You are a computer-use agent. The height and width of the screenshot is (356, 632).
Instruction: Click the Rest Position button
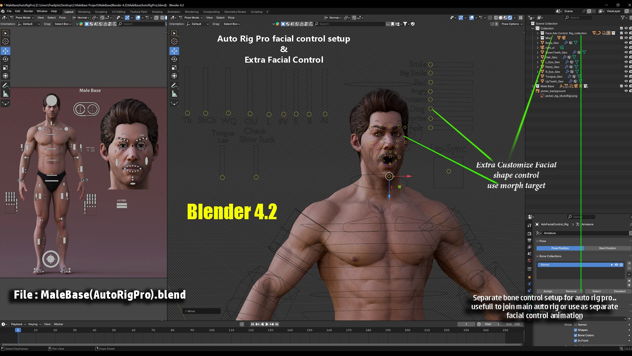(x=607, y=248)
